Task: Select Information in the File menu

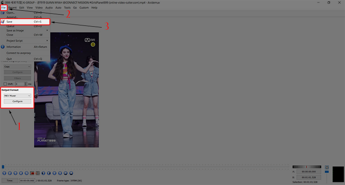Action: tap(25, 47)
